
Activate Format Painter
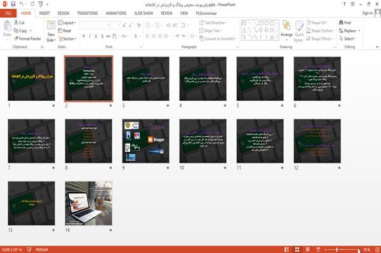click(27, 39)
